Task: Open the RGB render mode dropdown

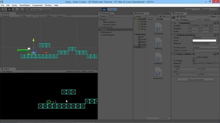Action: click(27, 16)
